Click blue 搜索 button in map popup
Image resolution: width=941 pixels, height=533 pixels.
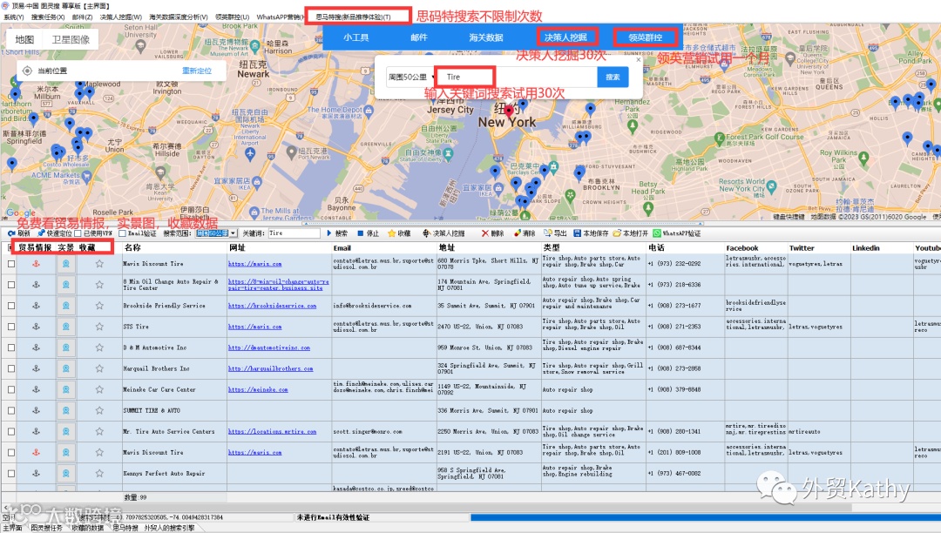[613, 77]
